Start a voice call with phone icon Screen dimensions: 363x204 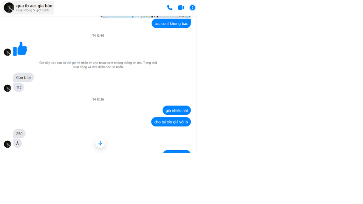coord(170,8)
